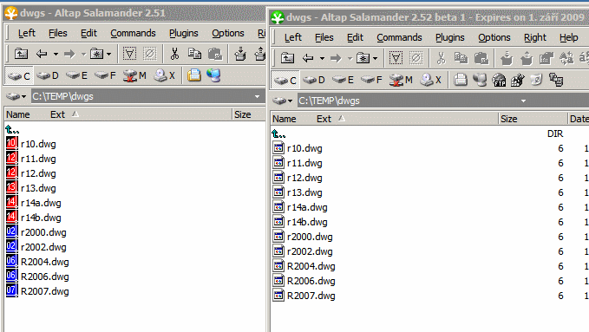The image size is (589, 332).
Task: Open Options menu in 2.52 beta window
Action: pyautogui.click(x=494, y=37)
